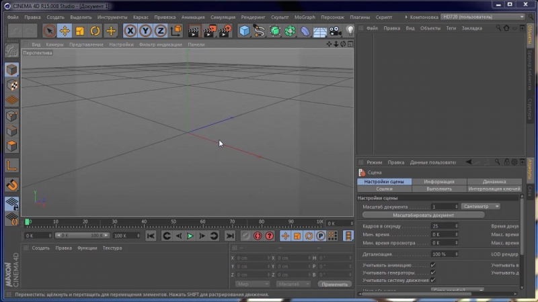Open the Файл menu
Image resolution: width=538 pixels, height=302 pixels.
pyautogui.click(x=13, y=17)
